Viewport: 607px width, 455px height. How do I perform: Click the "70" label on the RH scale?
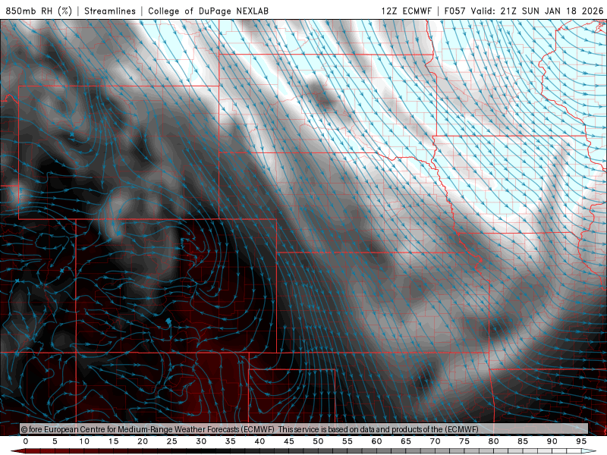coord(435,441)
